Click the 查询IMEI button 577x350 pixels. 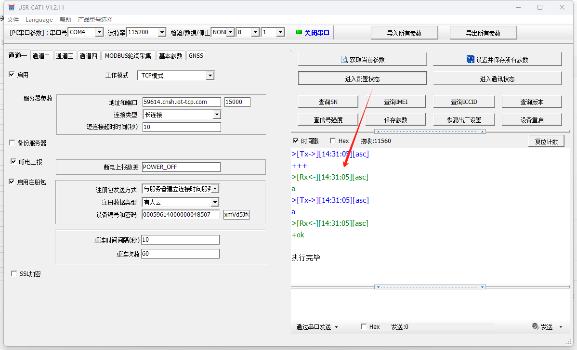coord(396,102)
